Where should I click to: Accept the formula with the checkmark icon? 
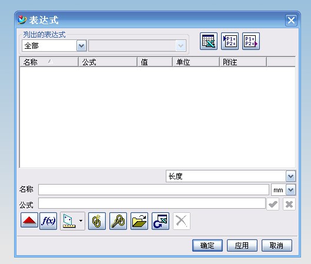(273, 204)
